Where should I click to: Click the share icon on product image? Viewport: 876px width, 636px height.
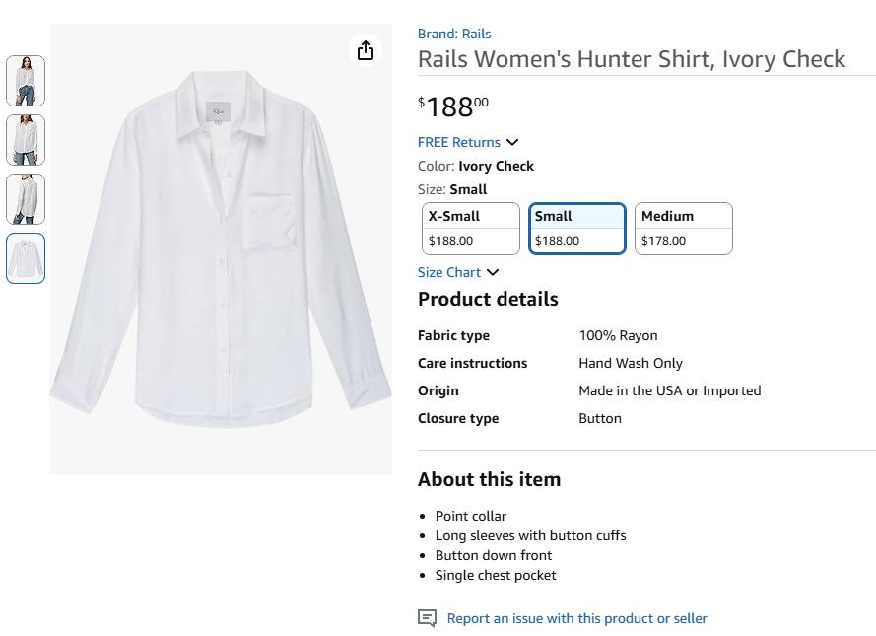[366, 50]
